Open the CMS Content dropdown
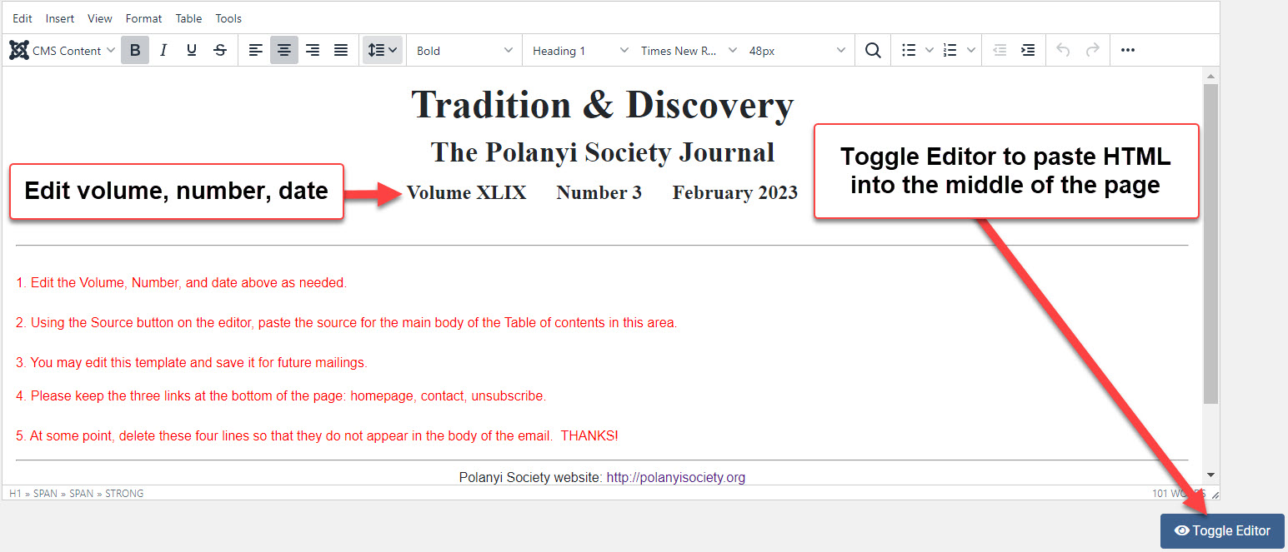The height and width of the screenshot is (552, 1288). (63, 51)
